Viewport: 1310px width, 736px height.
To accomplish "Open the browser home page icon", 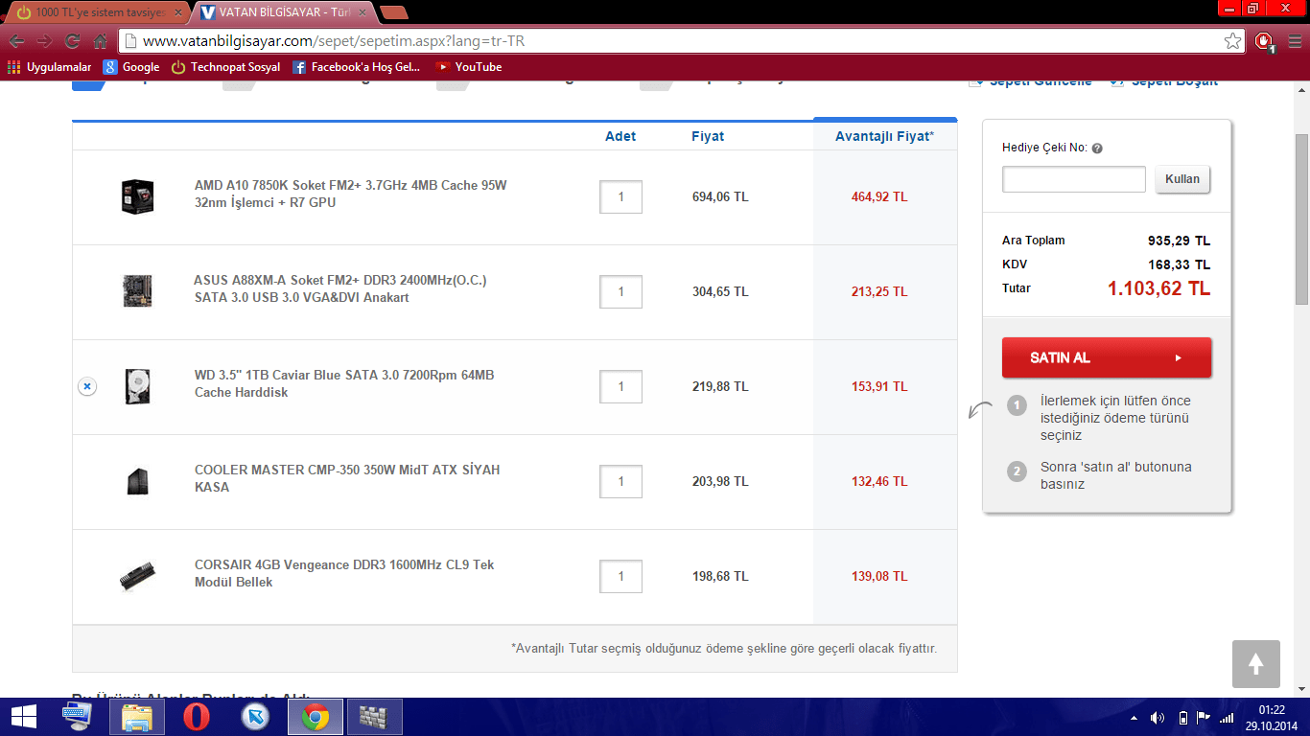I will tap(100, 41).
